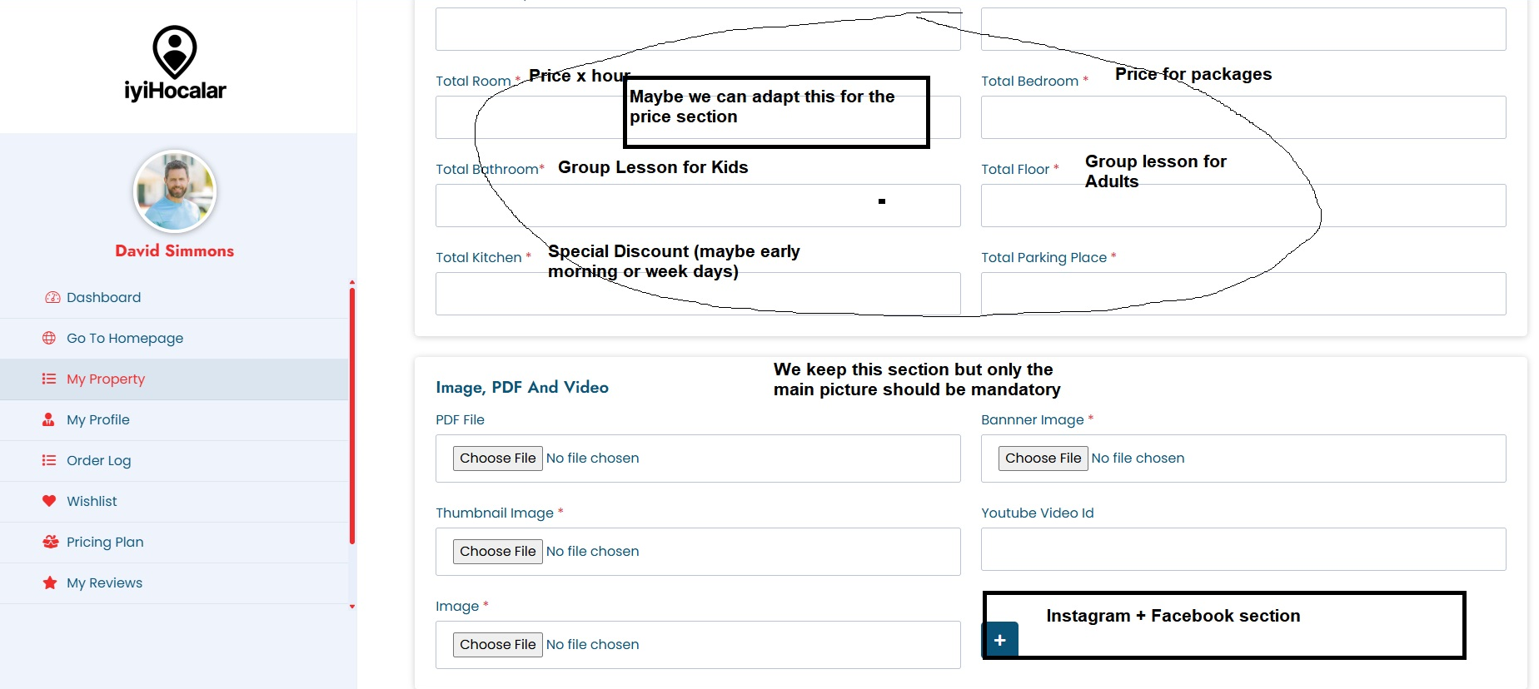Open the My Reviews sidebar item
This screenshot has height=689, width=1539.
(x=104, y=582)
